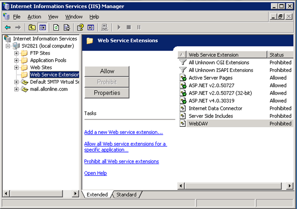The width and height of the screenshot is (297, 209).
Task: Expand the mail.allonline.com tree node
Action: click(17, 89)
